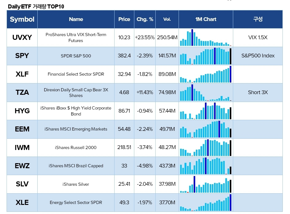The image size is (290, 214).
Task: Click iShares Silver name
Action: (76, 184)
